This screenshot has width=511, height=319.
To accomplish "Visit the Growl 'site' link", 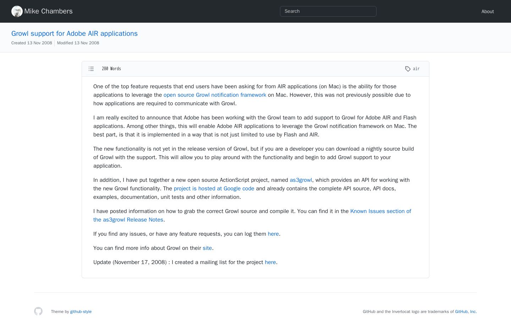I will point(207,248).
